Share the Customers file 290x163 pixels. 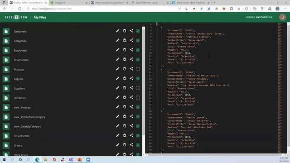coord(131,31)
